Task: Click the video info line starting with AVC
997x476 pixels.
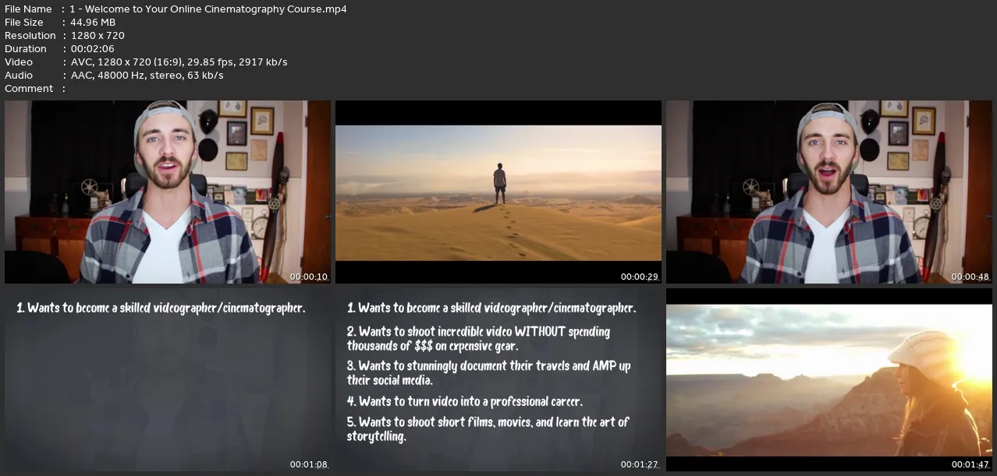Action: (x=179, y=62)
